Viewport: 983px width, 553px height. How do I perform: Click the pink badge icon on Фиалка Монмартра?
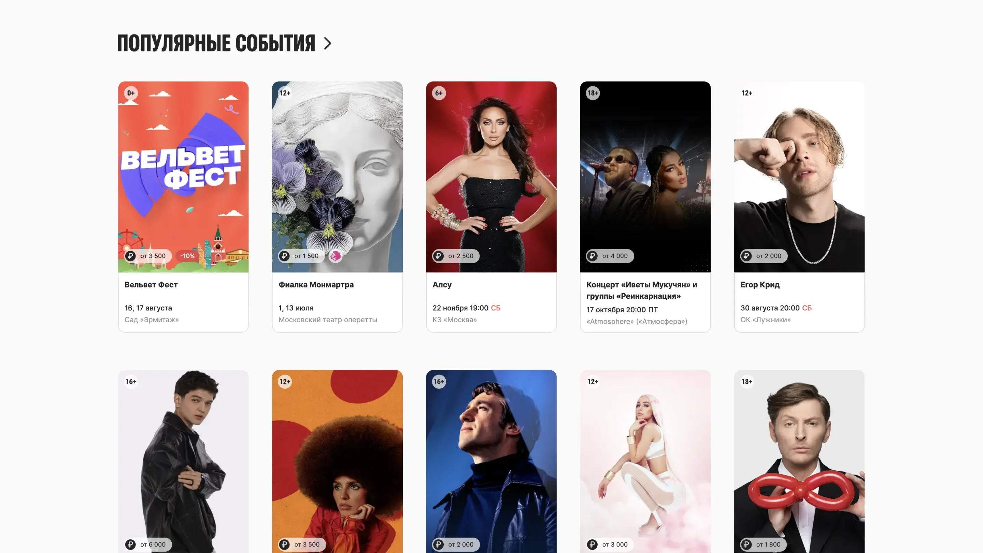coord(336,256)
